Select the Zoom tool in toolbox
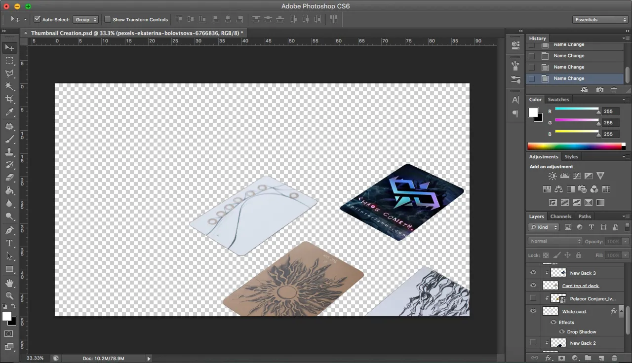This screenshot has width=632, height=363. click(9, 296)
